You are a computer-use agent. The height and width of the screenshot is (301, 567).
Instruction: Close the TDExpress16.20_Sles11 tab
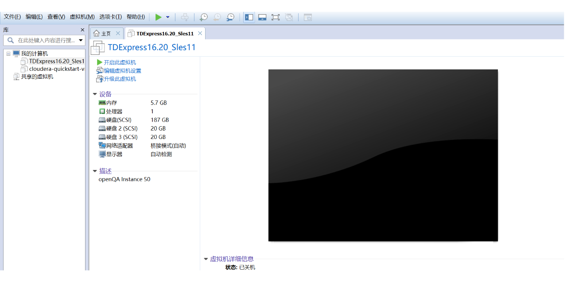[x=200, y=33]
